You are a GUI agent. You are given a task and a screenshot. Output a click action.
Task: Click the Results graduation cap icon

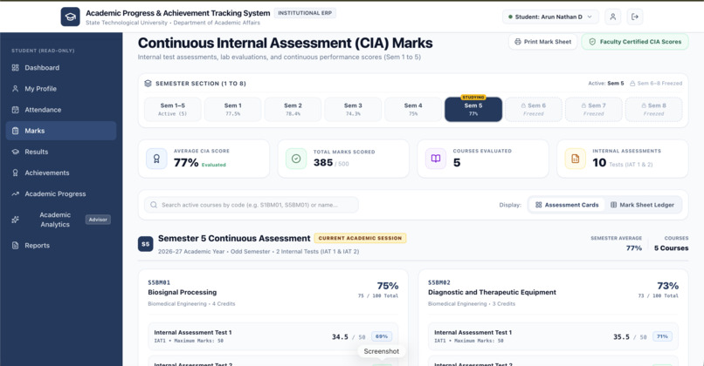15,152
